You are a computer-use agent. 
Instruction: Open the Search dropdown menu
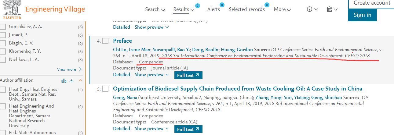pos(155,9)
